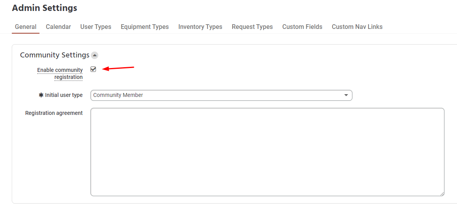
Task: Click the dropdown arrow beside Community Member
Action: tap(346, 95)
